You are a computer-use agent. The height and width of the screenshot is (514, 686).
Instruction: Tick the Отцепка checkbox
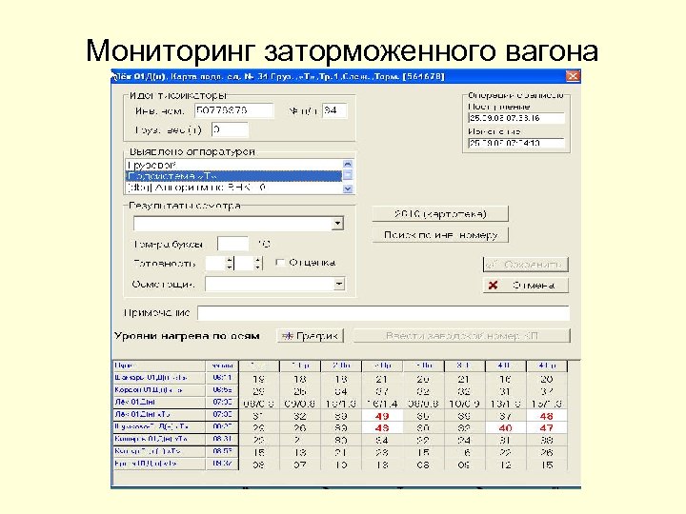point(280,263)
